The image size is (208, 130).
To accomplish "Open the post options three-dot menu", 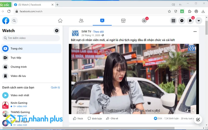I will point(195,31).
